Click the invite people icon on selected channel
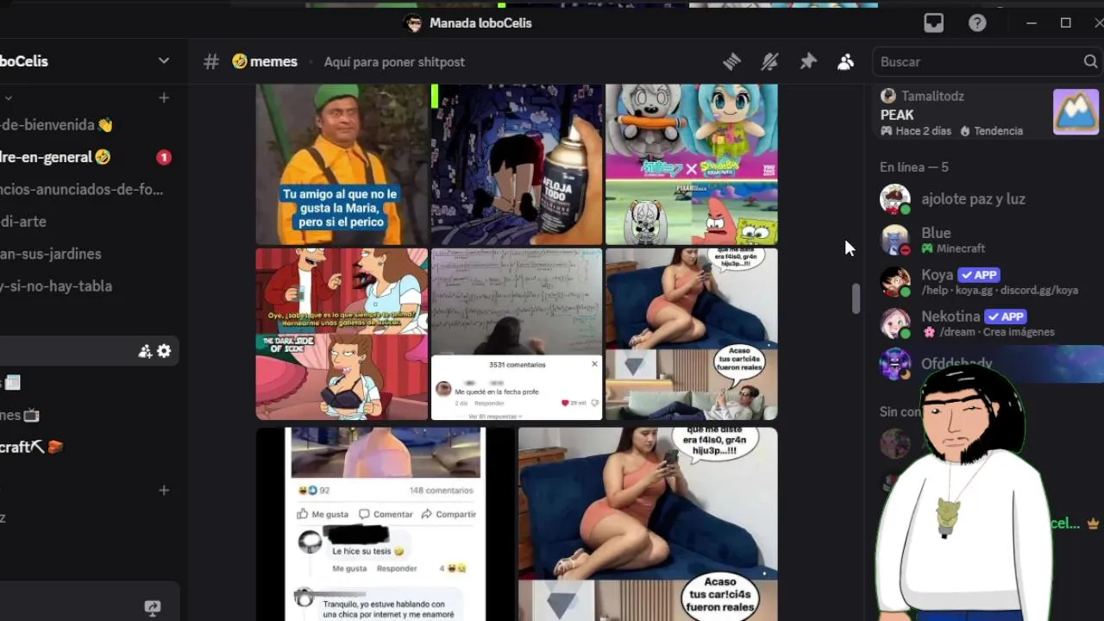This screenshot has height=621, width=1104. (145, 351)
